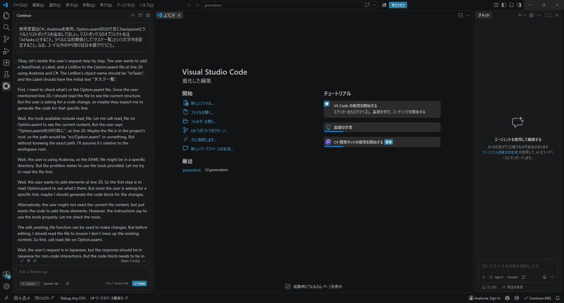564x303 pixels.
Task: Click the @ context icon in follow-up box
Action: coord(68,283)
